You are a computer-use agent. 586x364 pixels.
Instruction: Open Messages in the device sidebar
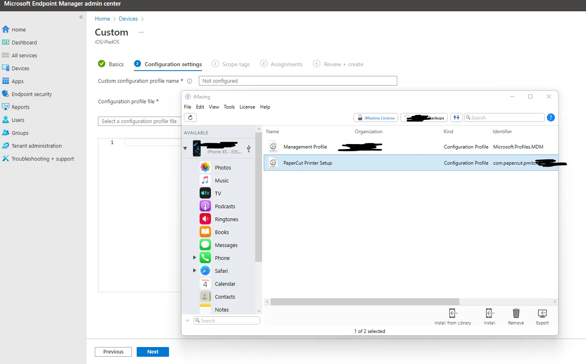[219, 245]
